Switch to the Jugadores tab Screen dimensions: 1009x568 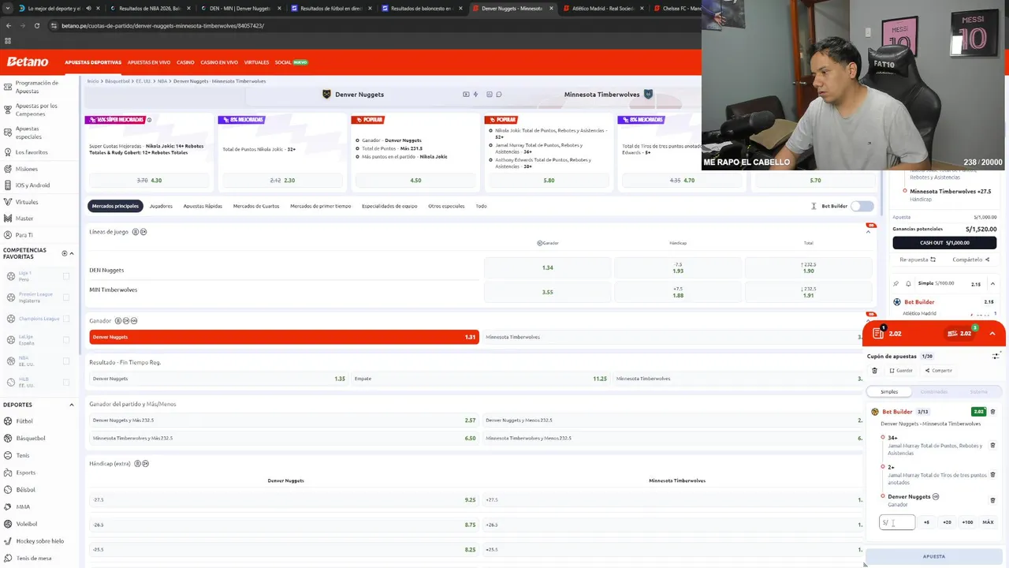pyautogui.click(x=161, y=206)
